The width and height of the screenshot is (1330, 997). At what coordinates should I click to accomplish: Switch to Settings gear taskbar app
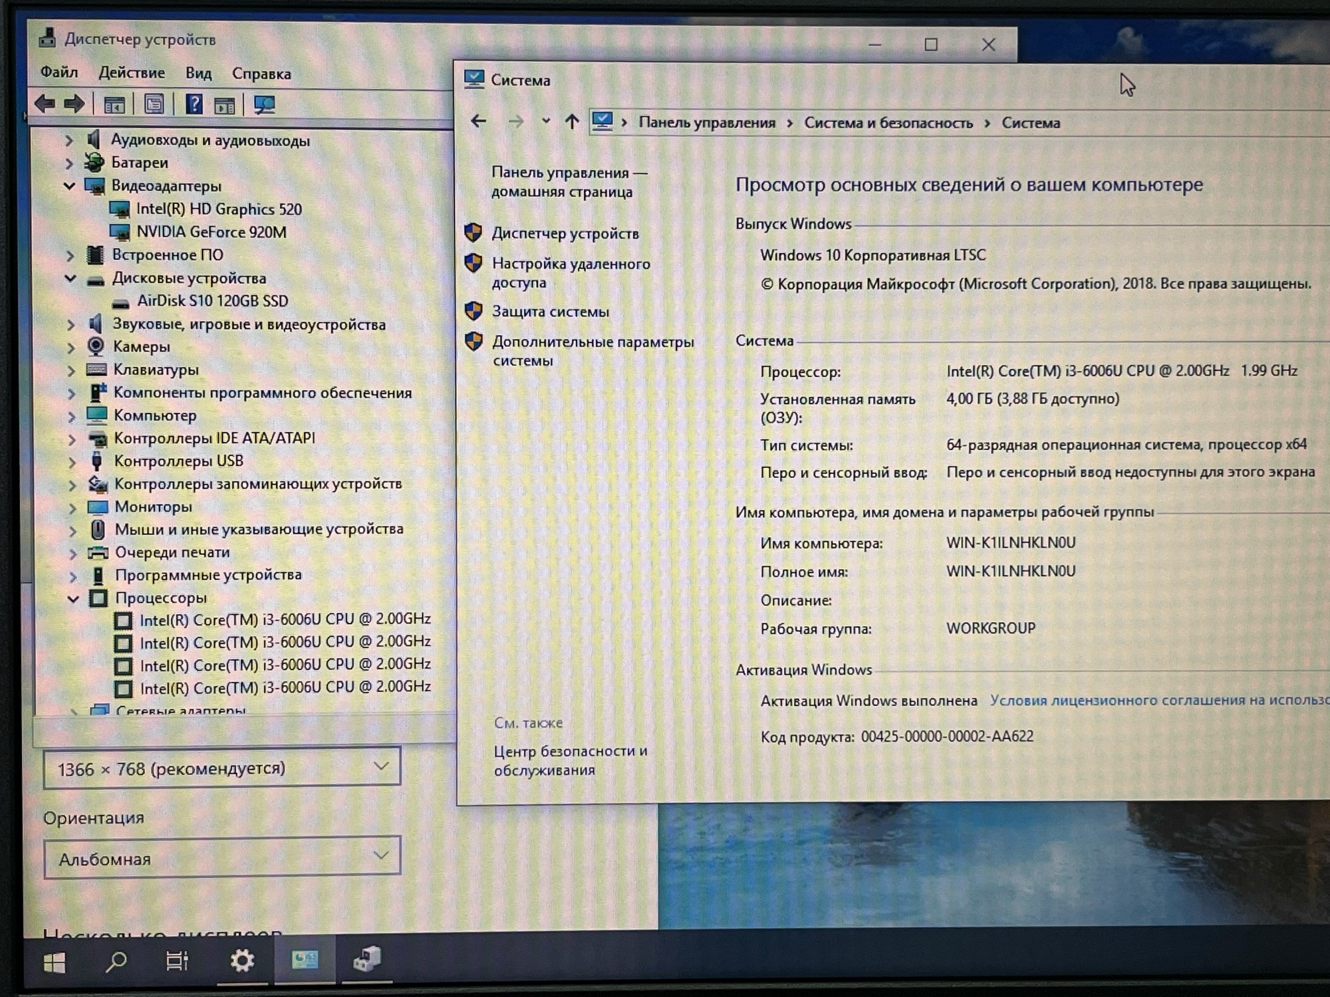pyautogui.click(x=242, y=960)
